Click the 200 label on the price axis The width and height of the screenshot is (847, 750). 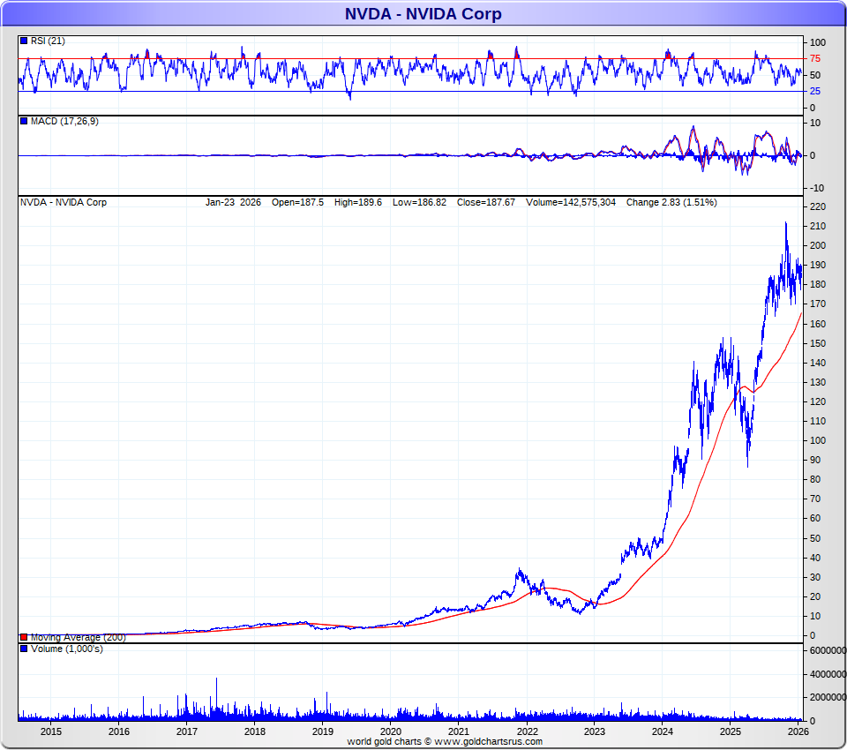pos(818,246)
